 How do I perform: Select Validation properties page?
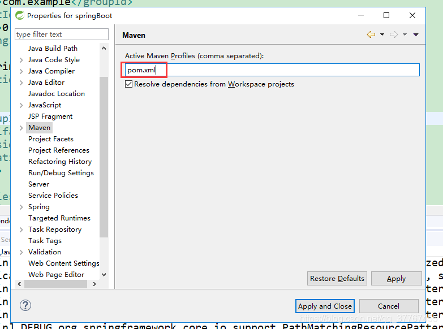[x=45, y=252]
